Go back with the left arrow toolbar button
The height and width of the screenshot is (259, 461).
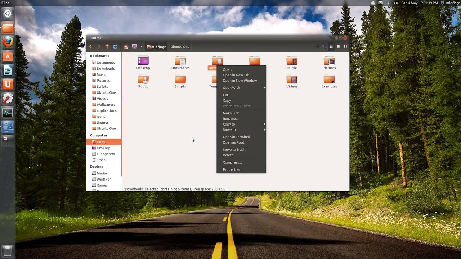pos(91,47)
